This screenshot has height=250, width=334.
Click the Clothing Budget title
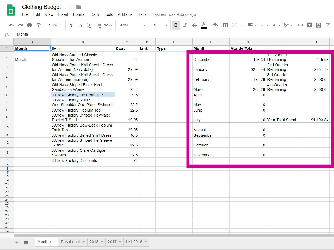pos(42,7)
